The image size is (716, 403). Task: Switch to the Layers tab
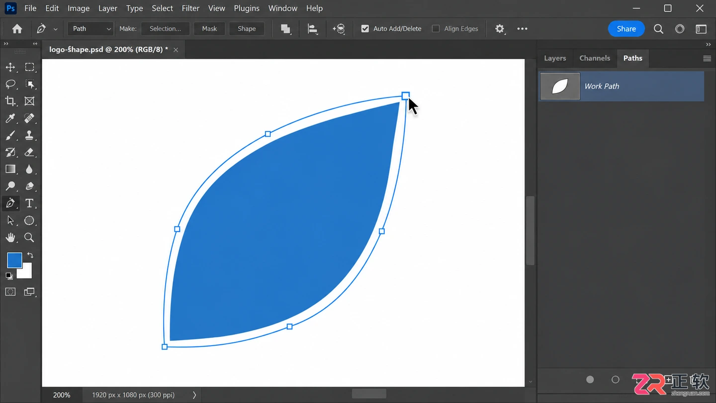555,58
